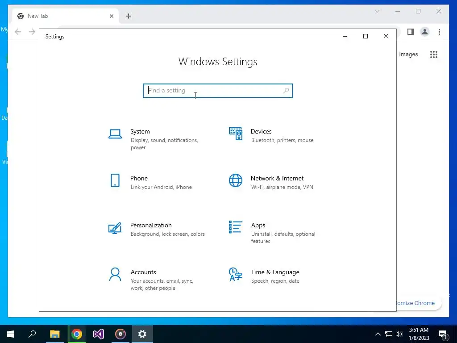Open Chrome's three-dot menu
457x343 pixels.
[x=439, y=32]
